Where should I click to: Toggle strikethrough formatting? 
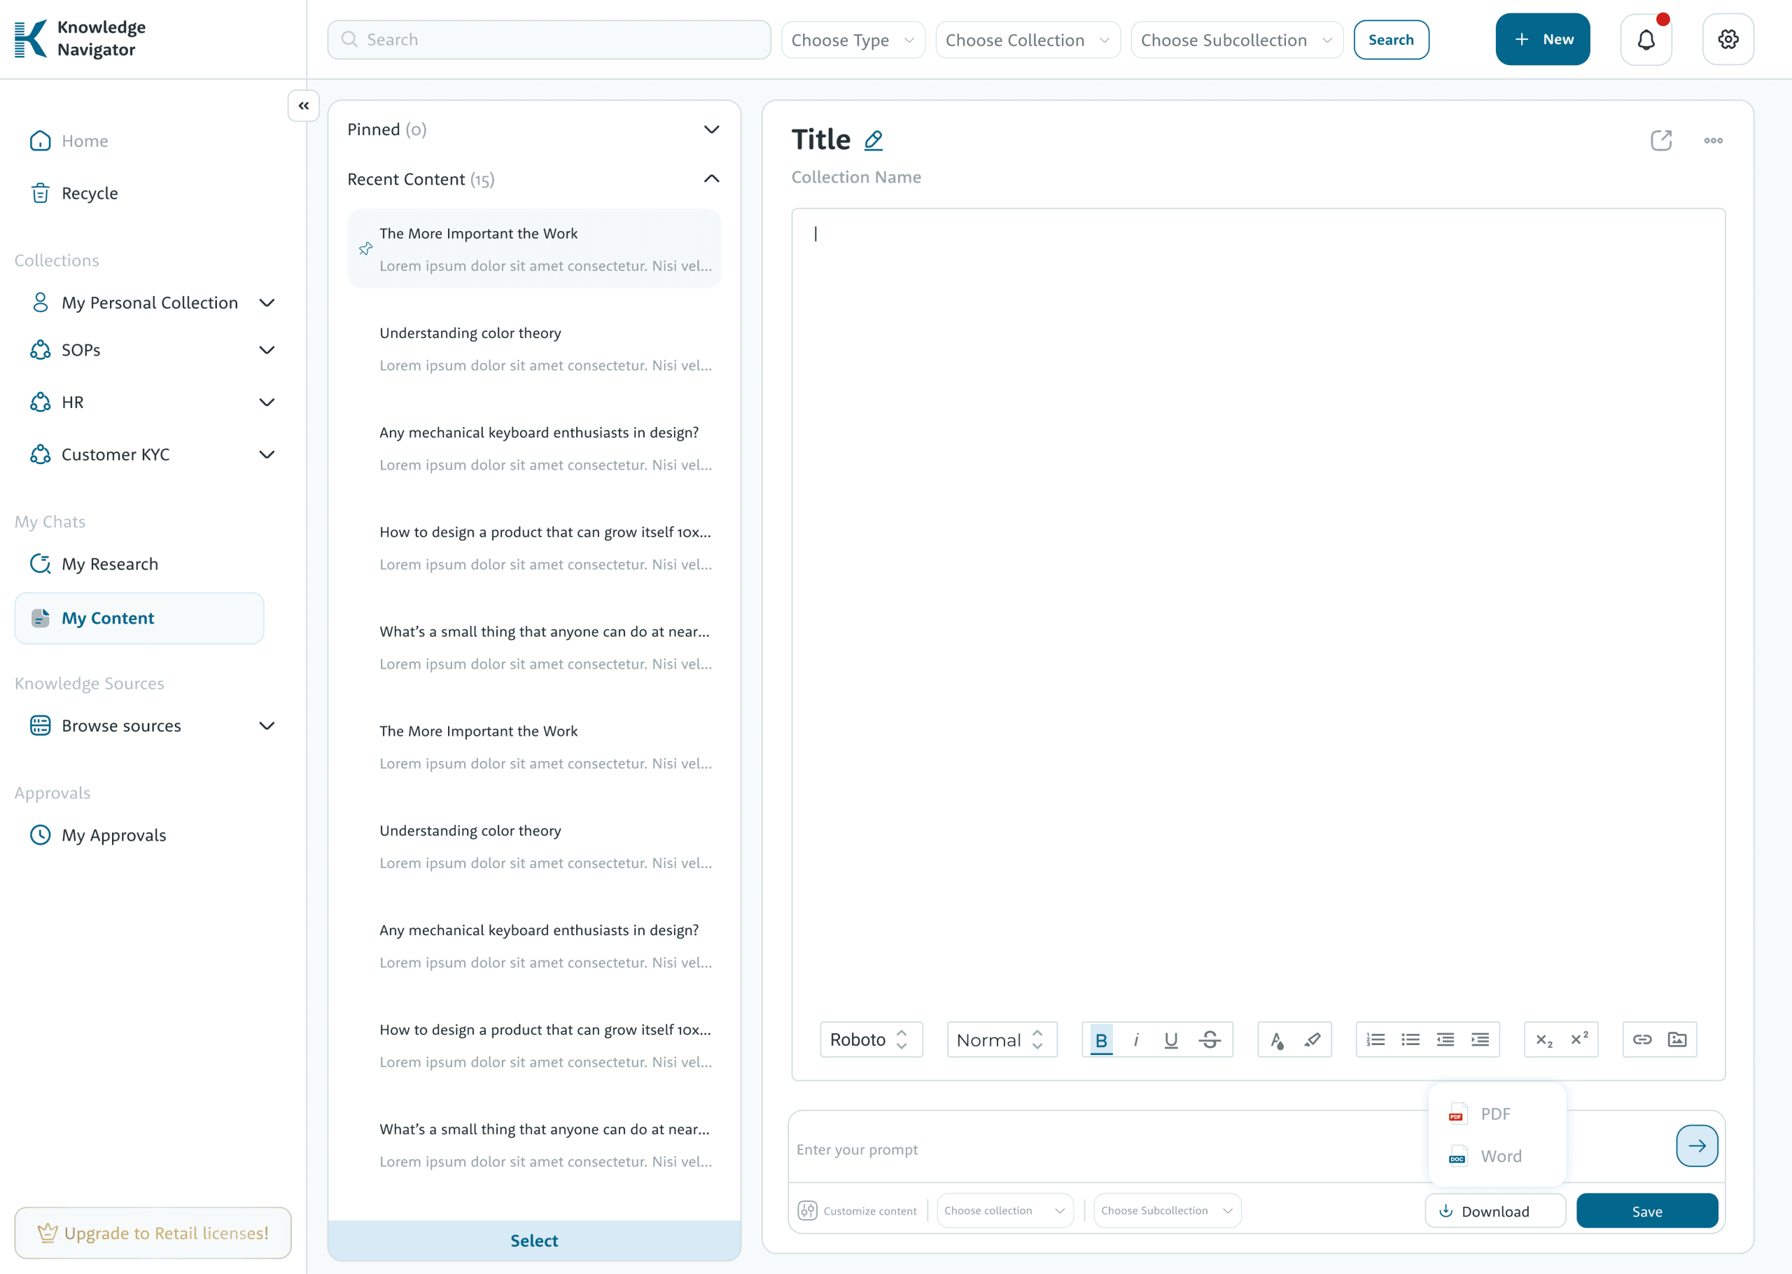(1210, 1039)
